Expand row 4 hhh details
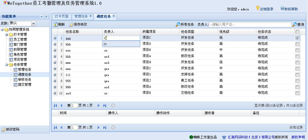 pyautogui.click(x=55, y=57)
